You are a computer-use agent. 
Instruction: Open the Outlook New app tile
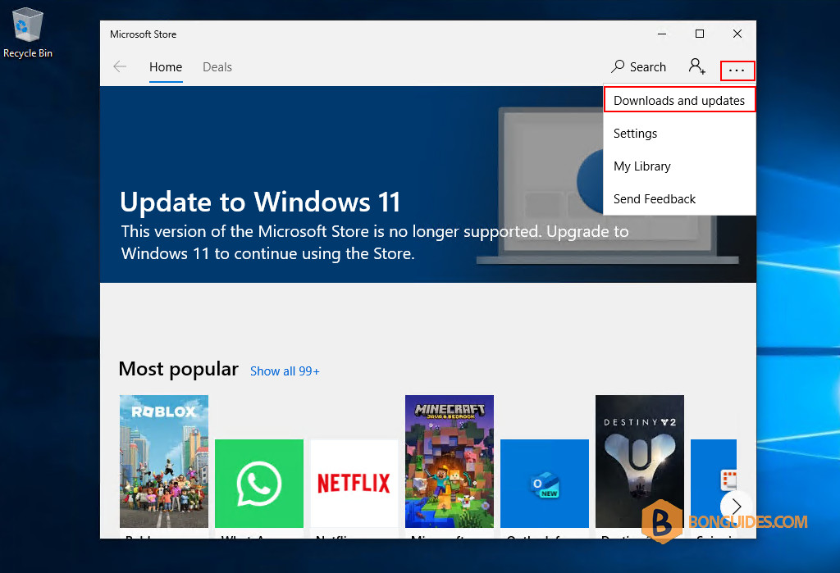(x=545, y=484)
